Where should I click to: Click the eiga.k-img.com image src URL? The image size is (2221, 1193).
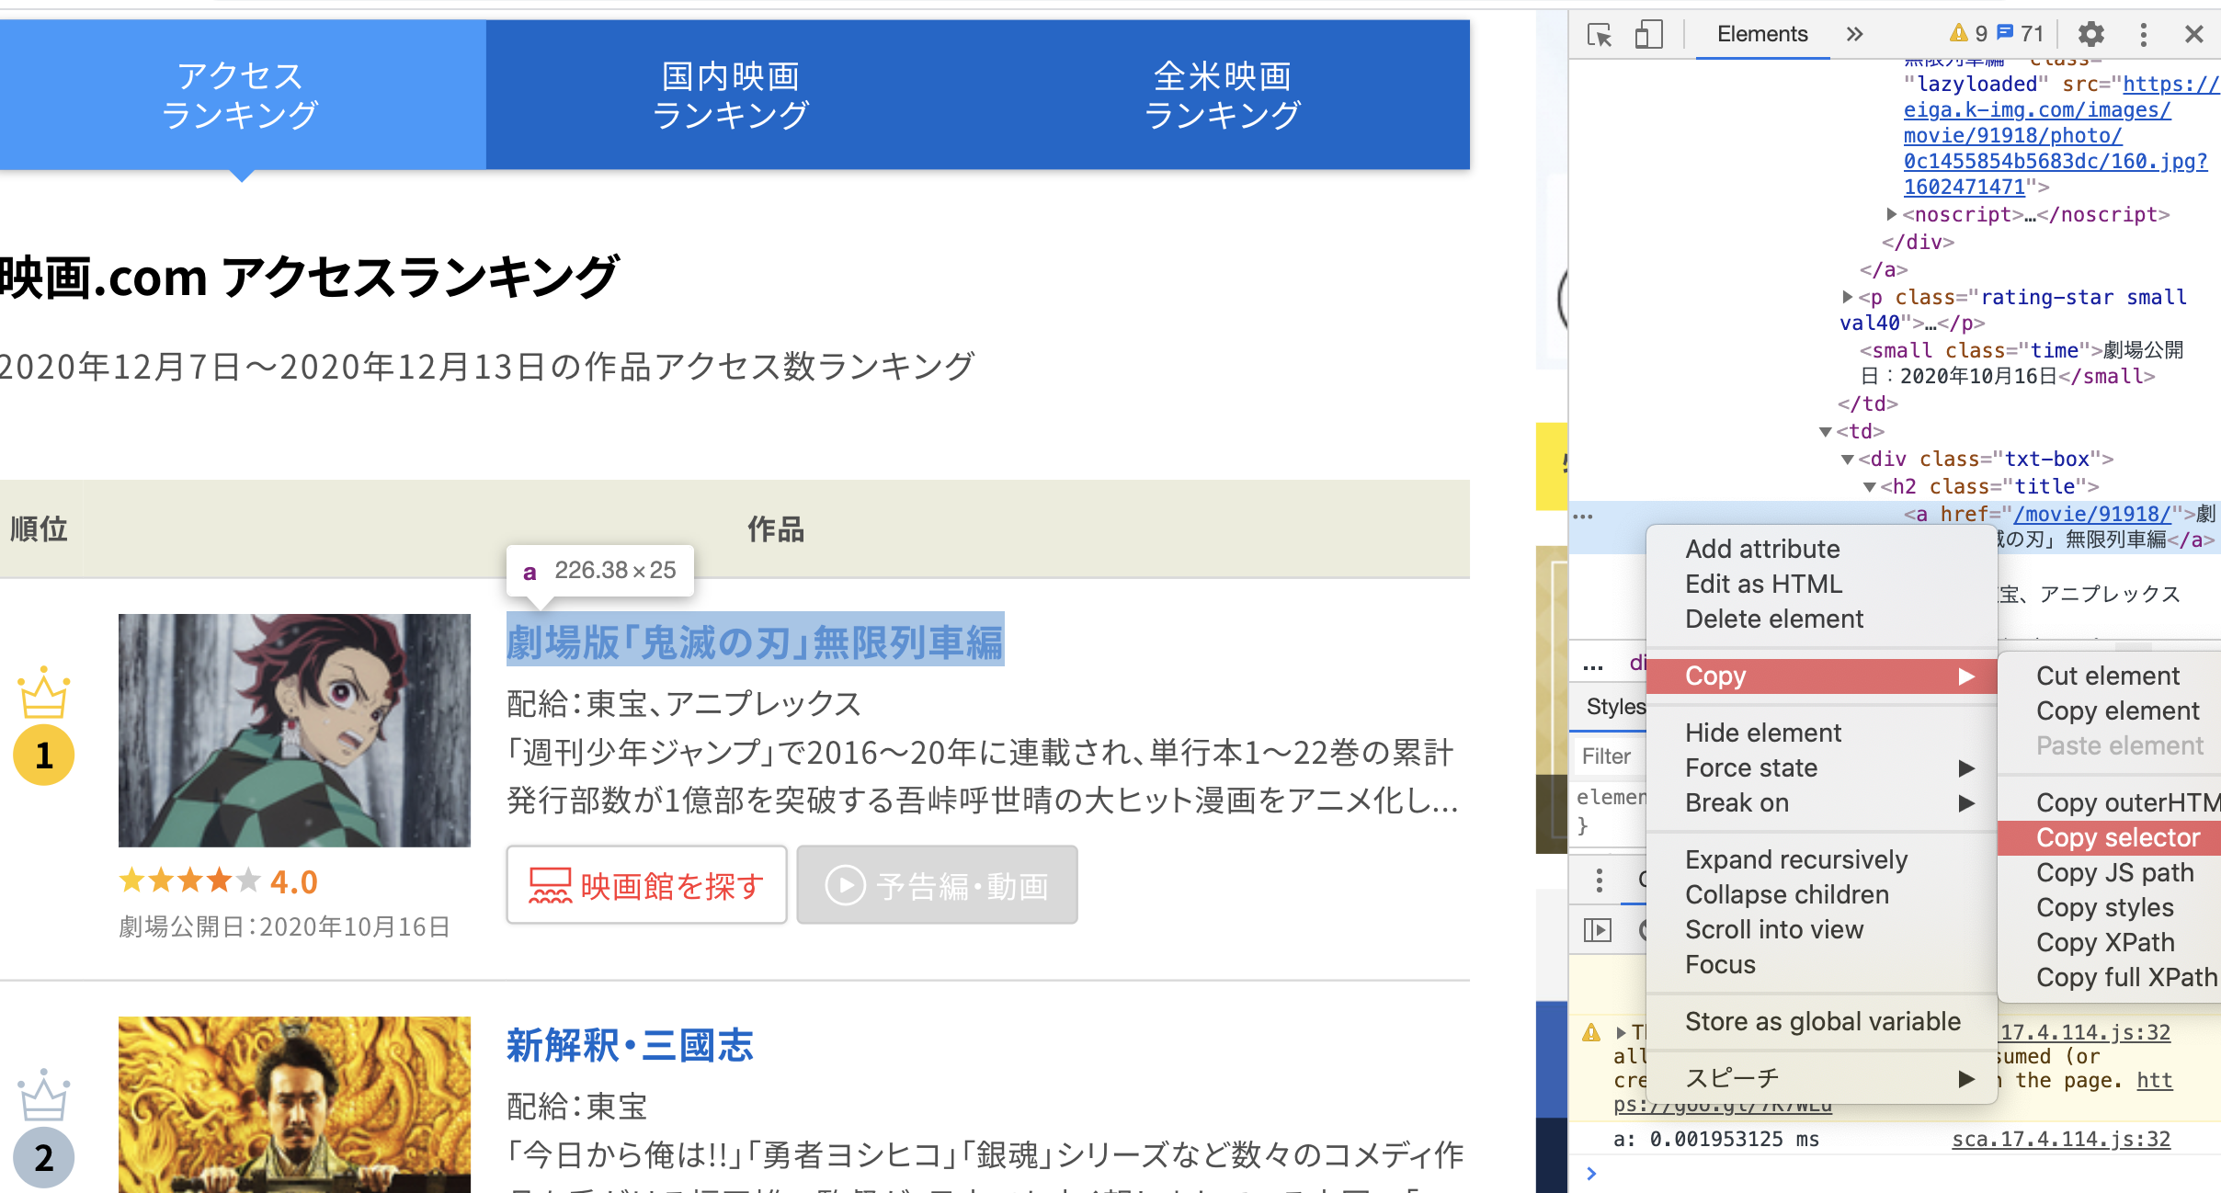[2056, 135]
